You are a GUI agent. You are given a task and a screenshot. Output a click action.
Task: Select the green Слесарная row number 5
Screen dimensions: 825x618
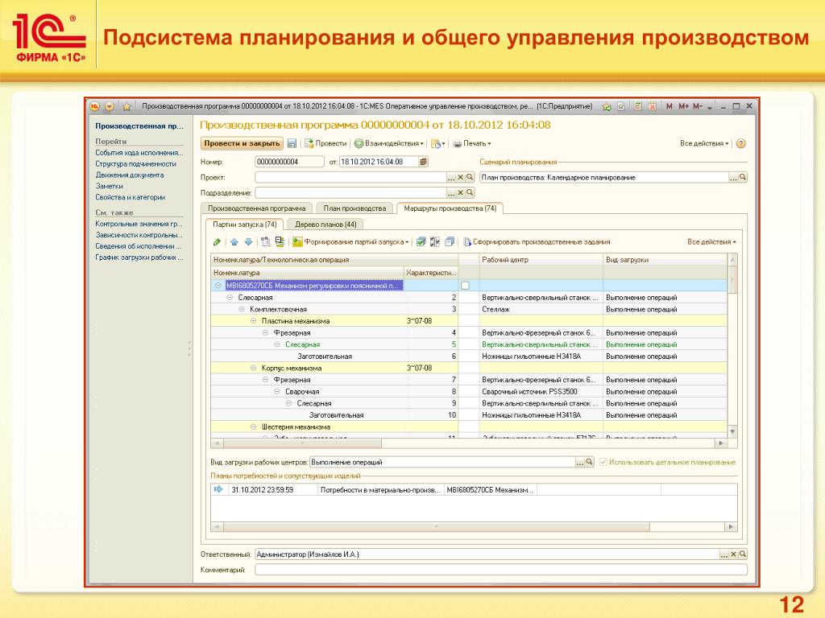coord(469,344)
